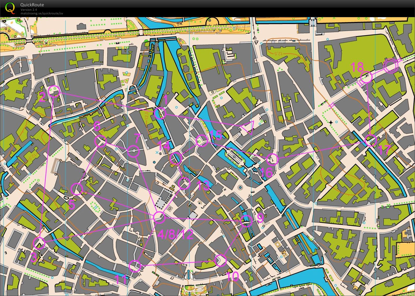Select control circle 2
The height and width of the screenshot is (296, 415).
54,92
